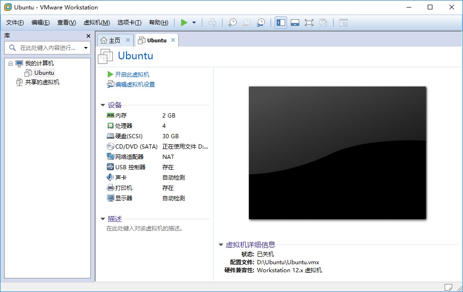This screenshot has height=292, width=463.
Task: Open the 选项卡(T) menu
Action: pyautogui.click(x=129, y=23)
